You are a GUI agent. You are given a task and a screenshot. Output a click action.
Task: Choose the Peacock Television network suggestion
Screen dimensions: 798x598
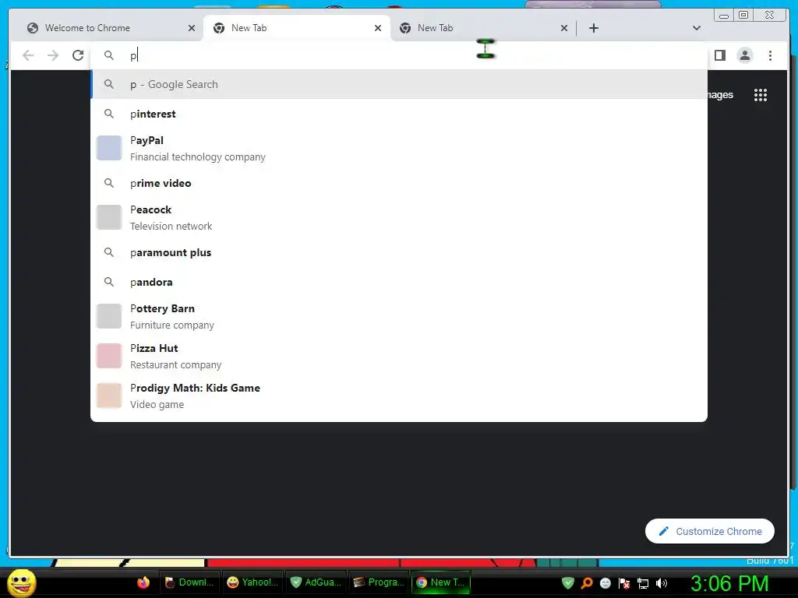tap(399, 218)
